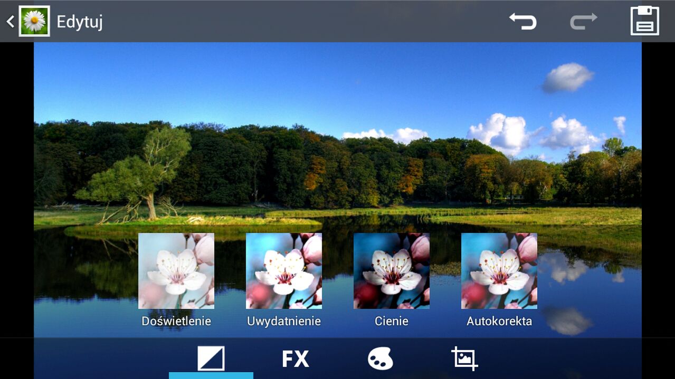Open the exposure contrast tab
The height and width of the screenshot is (379, 675).
coord(211,358)
